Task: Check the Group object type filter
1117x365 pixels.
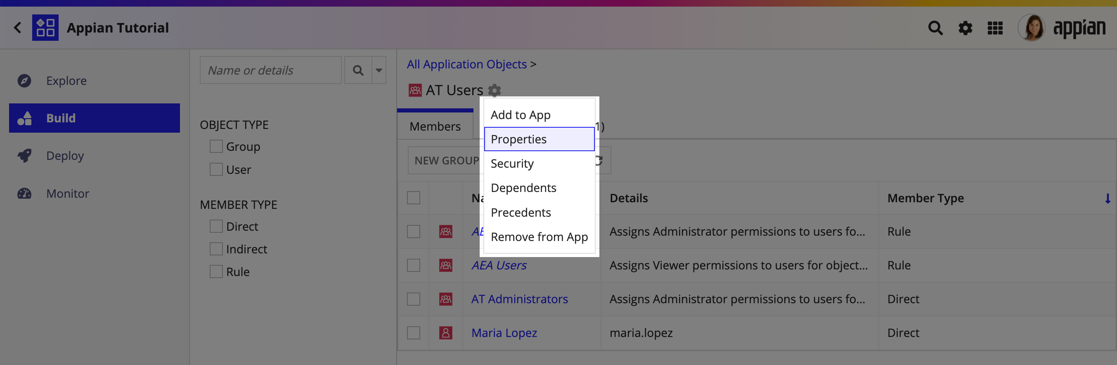Action: click(x=216, y=146)
